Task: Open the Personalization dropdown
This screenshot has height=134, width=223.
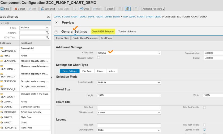Action: (x=213, y=53)
